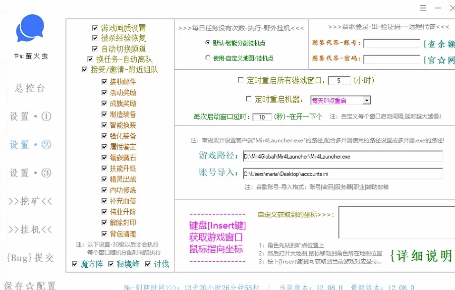
Task: Toggle 强化装备 checkbox
Action: [x=105, y=136]
